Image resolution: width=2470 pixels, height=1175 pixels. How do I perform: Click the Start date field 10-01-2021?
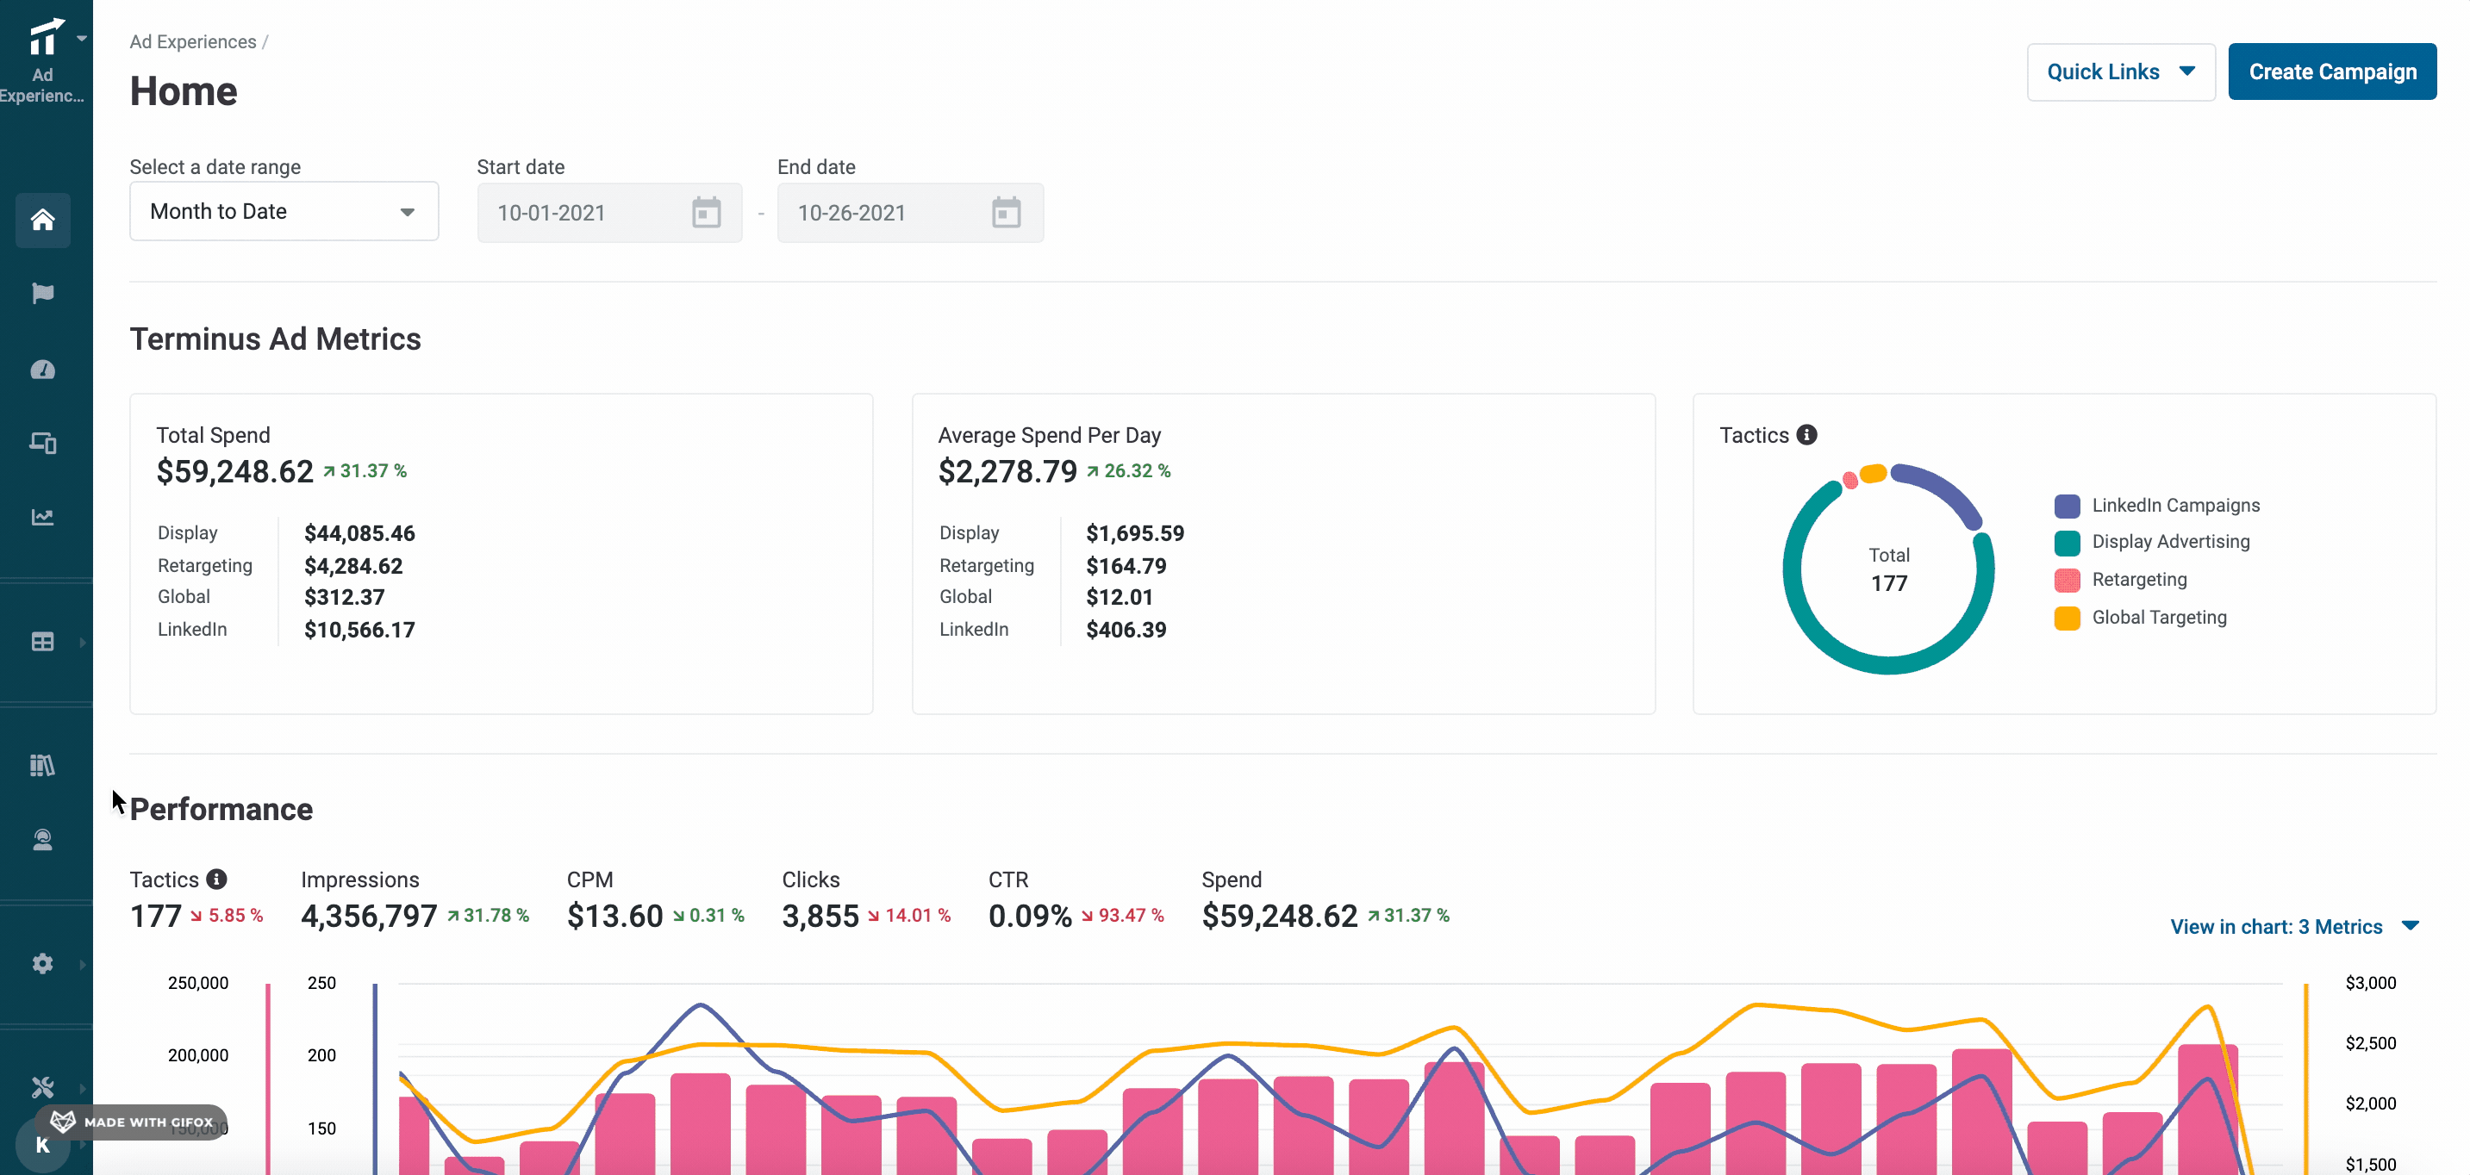[610, 213]
